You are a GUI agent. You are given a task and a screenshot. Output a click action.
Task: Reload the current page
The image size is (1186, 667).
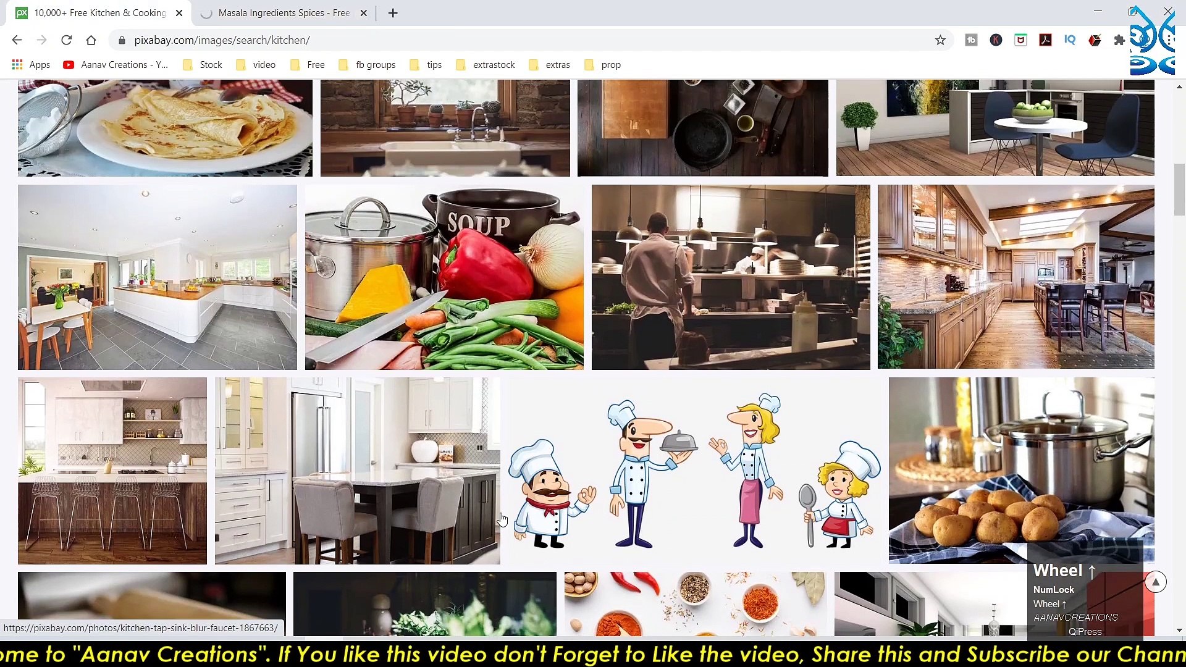[66, 40]
